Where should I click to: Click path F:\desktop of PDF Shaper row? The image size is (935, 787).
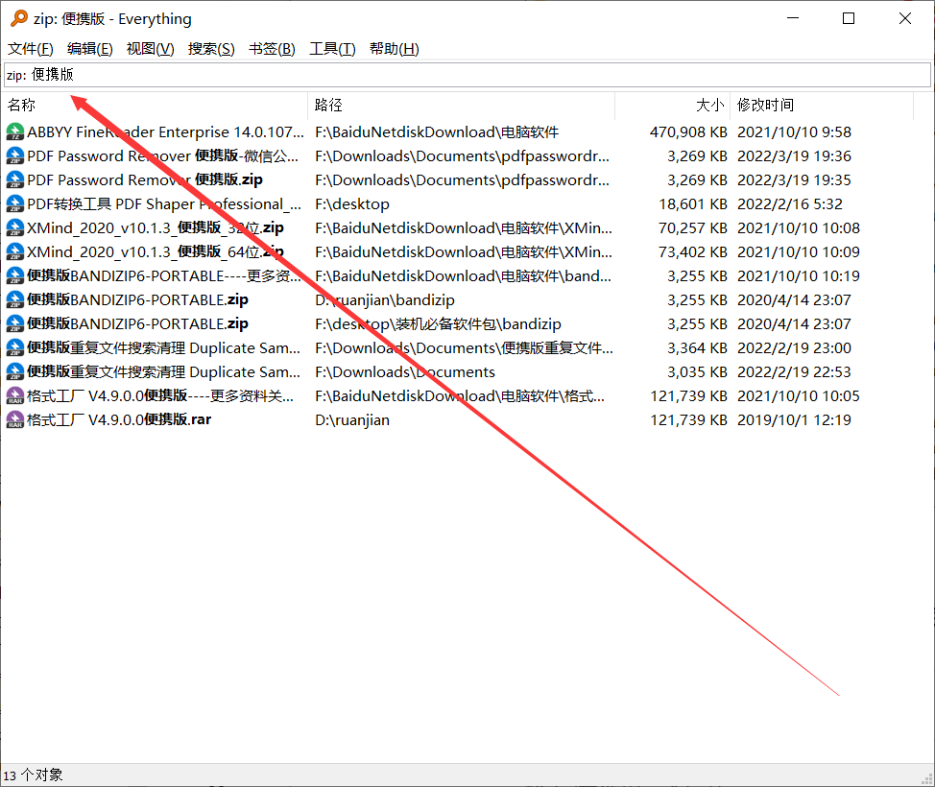(x=352, y=203)
